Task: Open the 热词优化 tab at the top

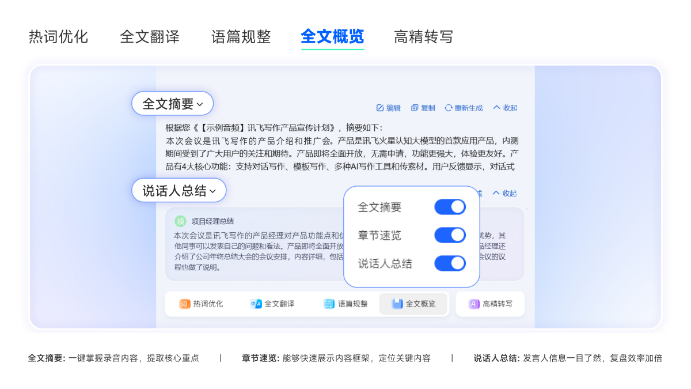Action: (57, 36)
